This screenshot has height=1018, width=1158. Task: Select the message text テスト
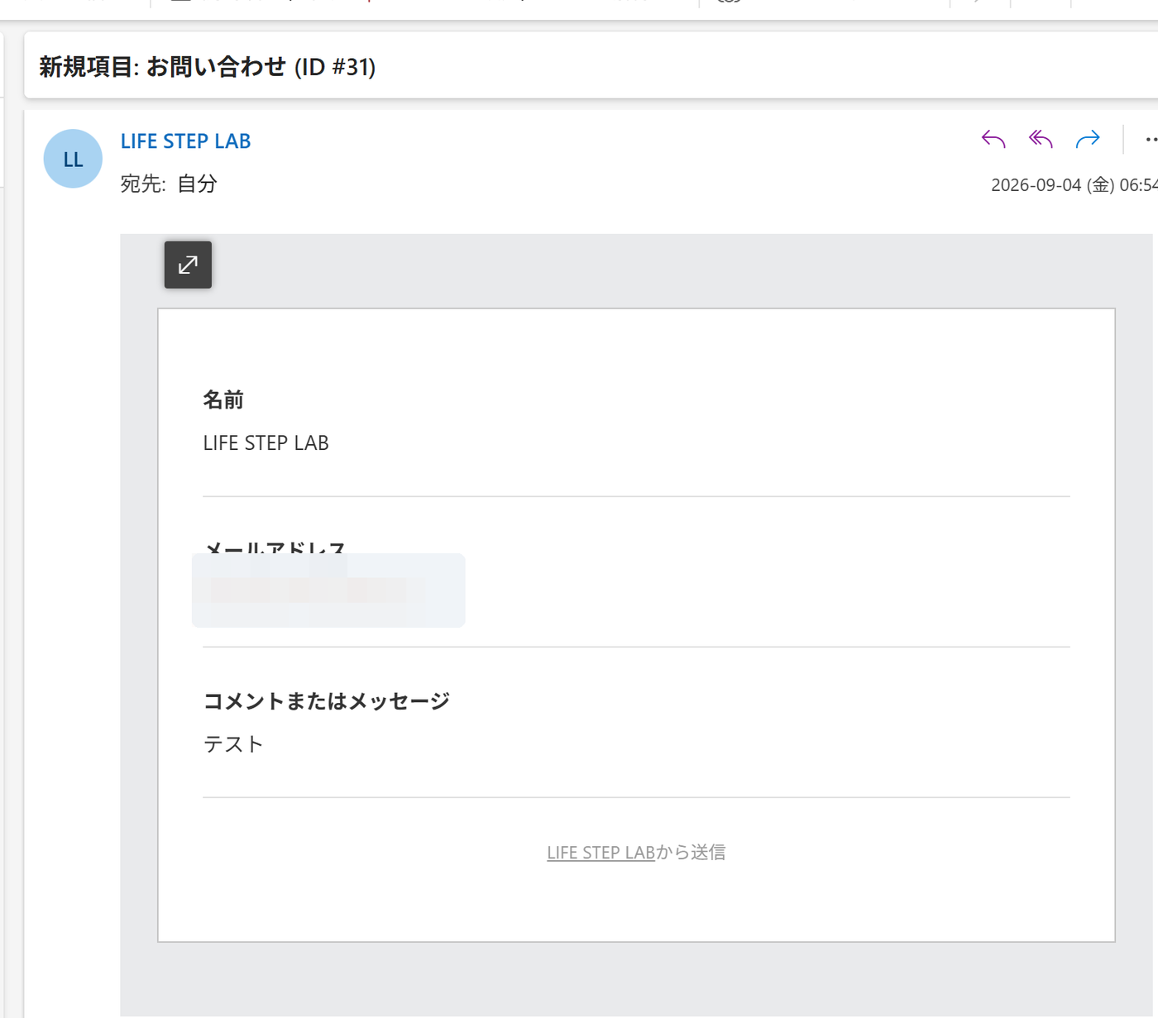(233, 744)
